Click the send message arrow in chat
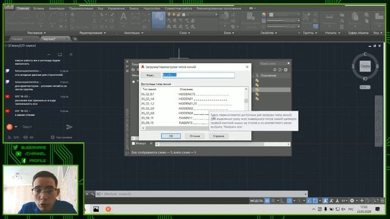Viewport: 390px width, 219px height. 69,127
